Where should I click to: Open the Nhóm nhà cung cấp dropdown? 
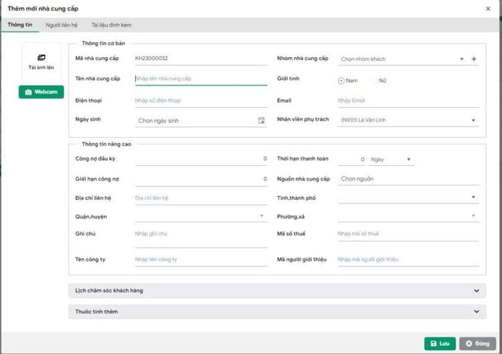pyautogui.click(x=402, y=59)
